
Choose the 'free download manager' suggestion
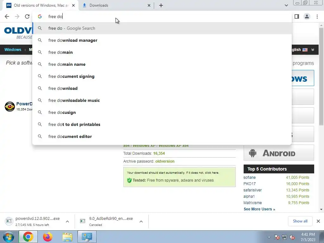tap(162, 40)
